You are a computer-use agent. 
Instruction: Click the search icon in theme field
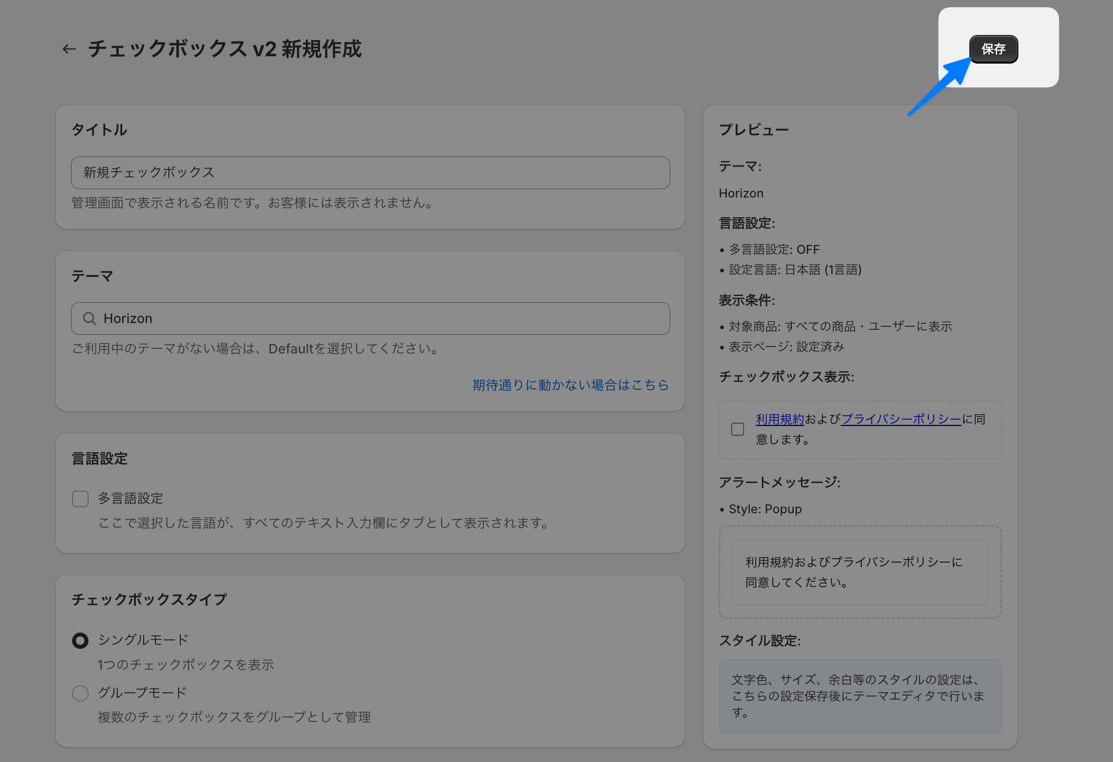tap(89, 319)
